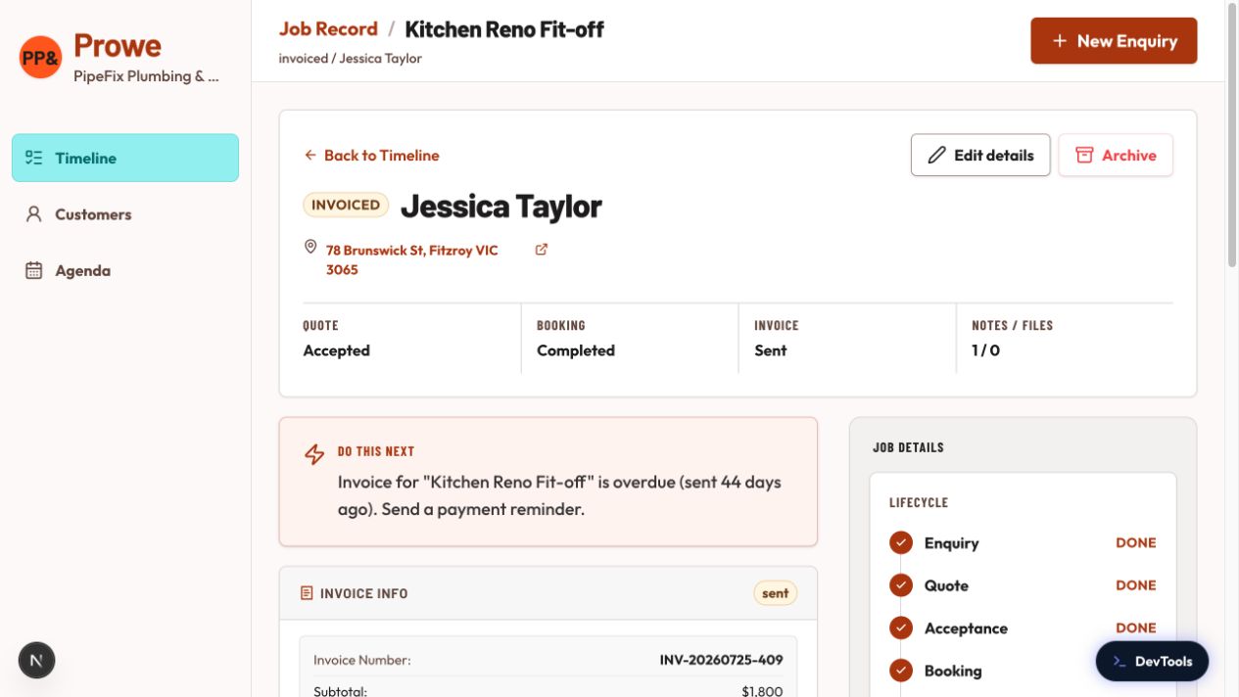Image resolution: width=1239 pixels, height=697 pixels.
Task: Click the INVOICED status badge
Action: coord(346,206)
